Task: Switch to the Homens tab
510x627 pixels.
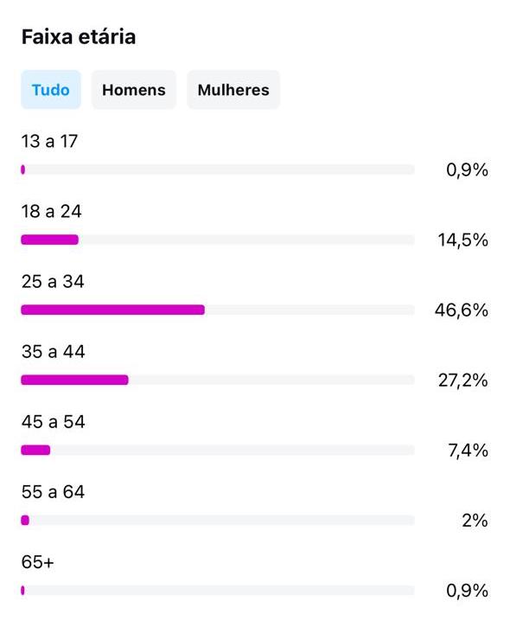Action: (x=133, y=90)
